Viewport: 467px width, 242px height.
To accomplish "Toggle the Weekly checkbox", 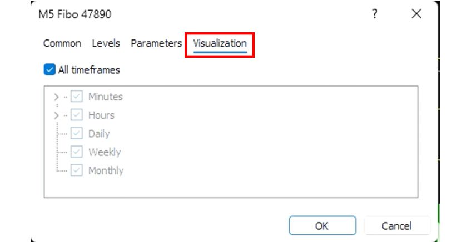I will [77, 152].
